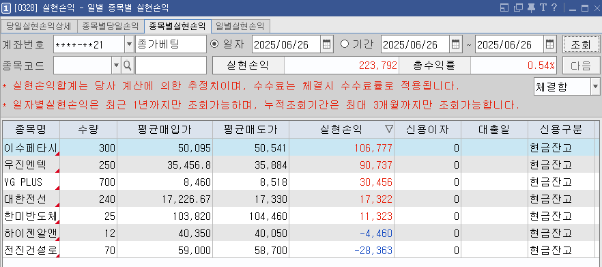Screen dimensions: 602x267
Task: Click average buy price 59,000
Action: click(x=195, y=251)
